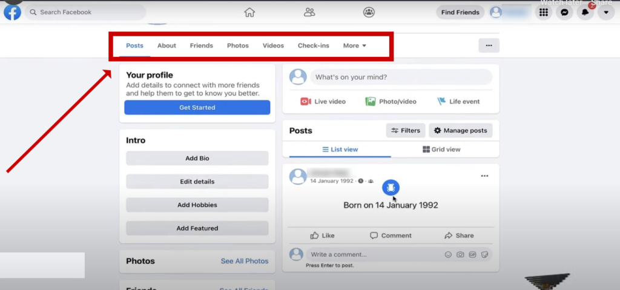Click the Get Started button

(197, 108)
